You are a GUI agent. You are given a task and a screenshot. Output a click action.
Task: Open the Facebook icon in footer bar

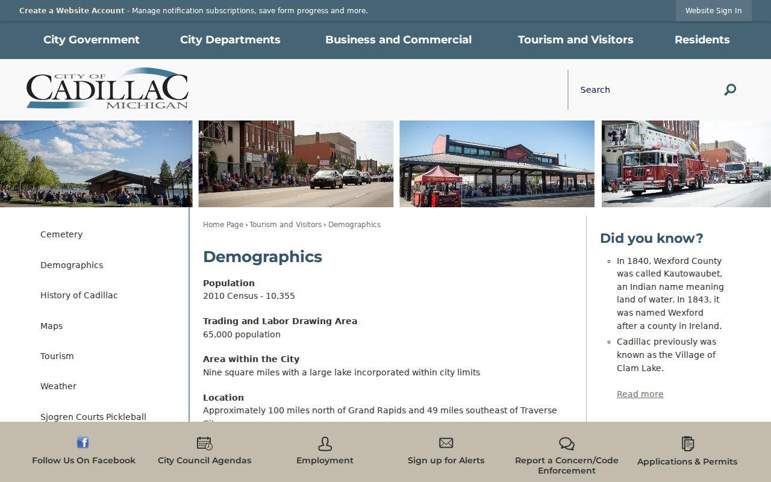tap(83, 443)
